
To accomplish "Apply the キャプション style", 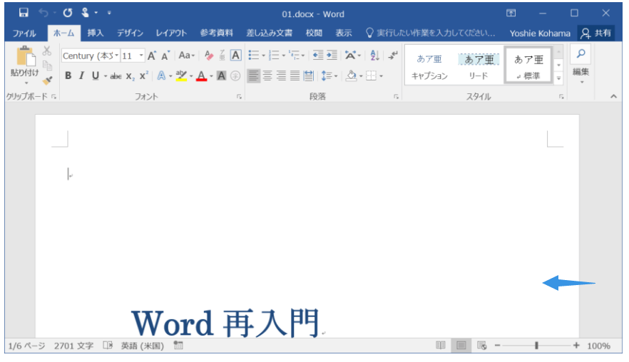I will [429, 67].
